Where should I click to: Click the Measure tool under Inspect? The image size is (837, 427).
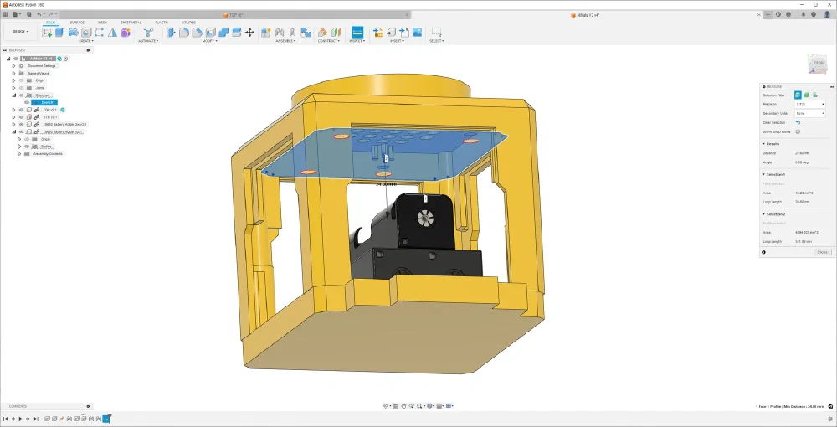[357, 32]
